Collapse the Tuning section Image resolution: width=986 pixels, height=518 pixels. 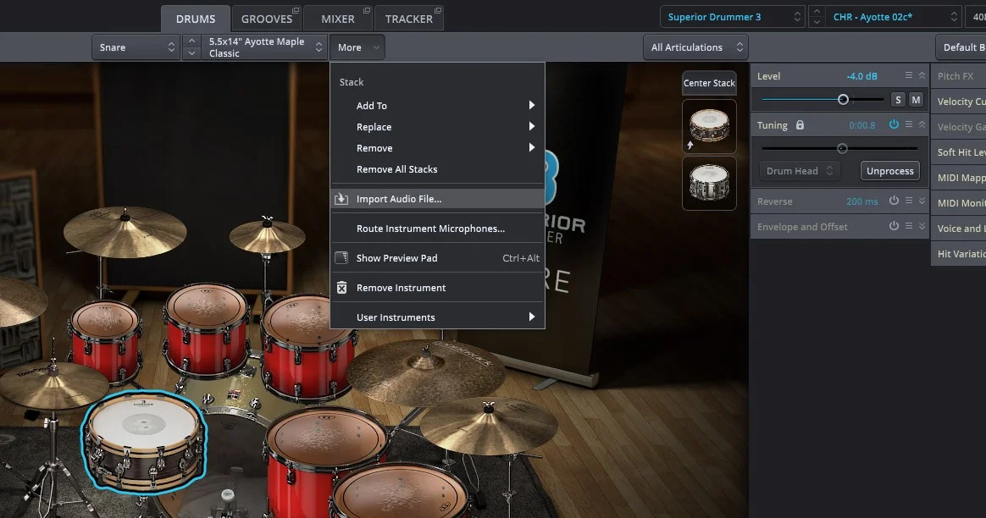tap(922, 124)
